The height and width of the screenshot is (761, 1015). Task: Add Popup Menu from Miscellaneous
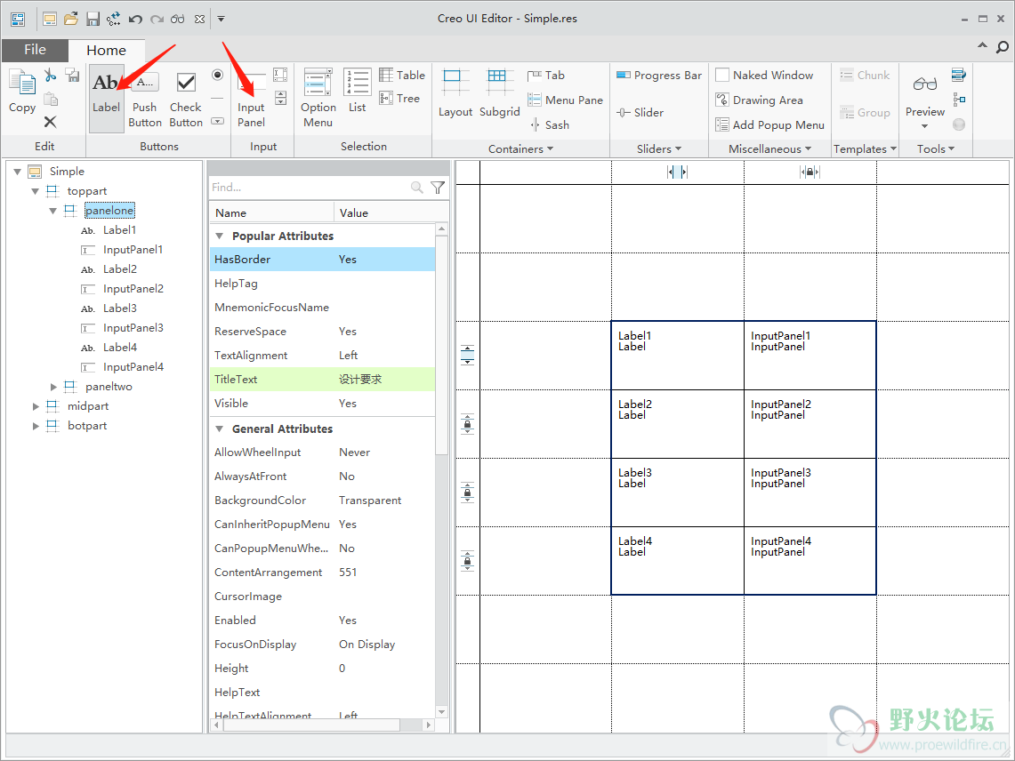point(769,124)
